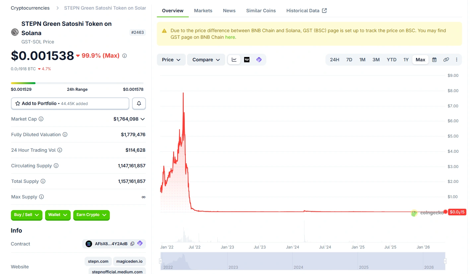The image size is (470, 274).
Task: Grab left handle of chart navigator
Action: 161,261
